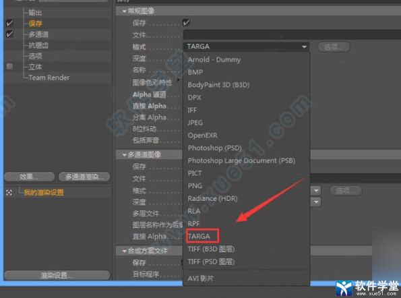This screenshot has height=298, width=401.
Task: Open multipass format dropdown arrow
Action: (316, 191)
